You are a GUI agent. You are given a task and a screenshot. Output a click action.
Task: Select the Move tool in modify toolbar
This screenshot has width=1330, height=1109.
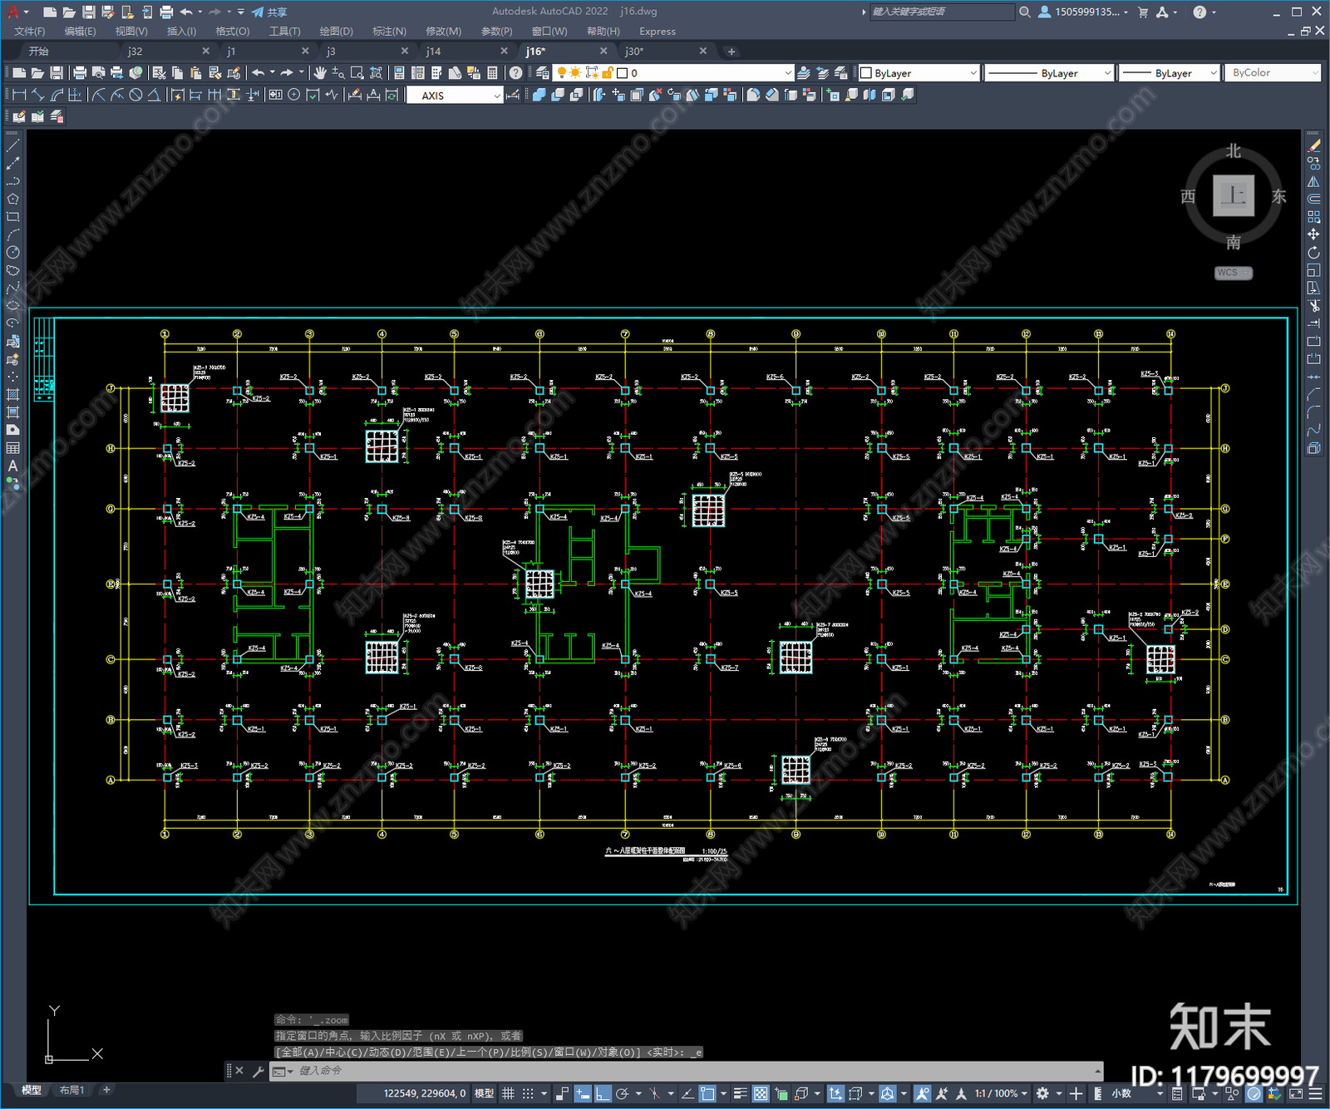(x=1313, y=234)
